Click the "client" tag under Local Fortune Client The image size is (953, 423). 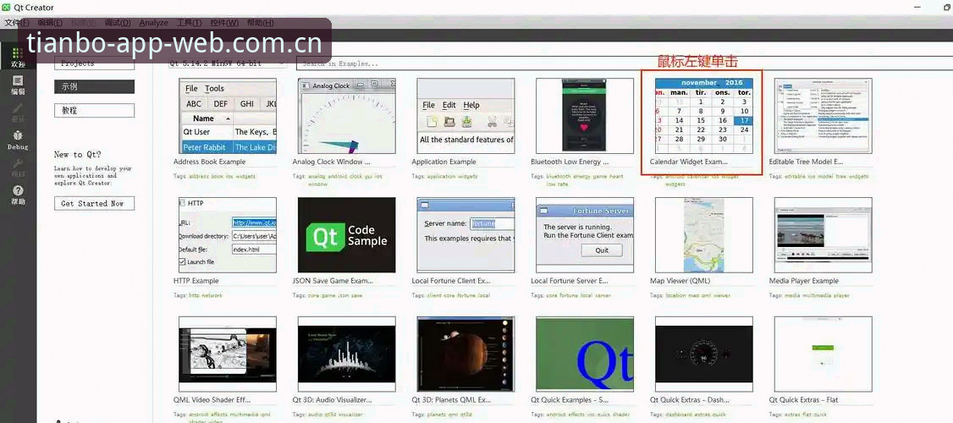pos(435,295)
